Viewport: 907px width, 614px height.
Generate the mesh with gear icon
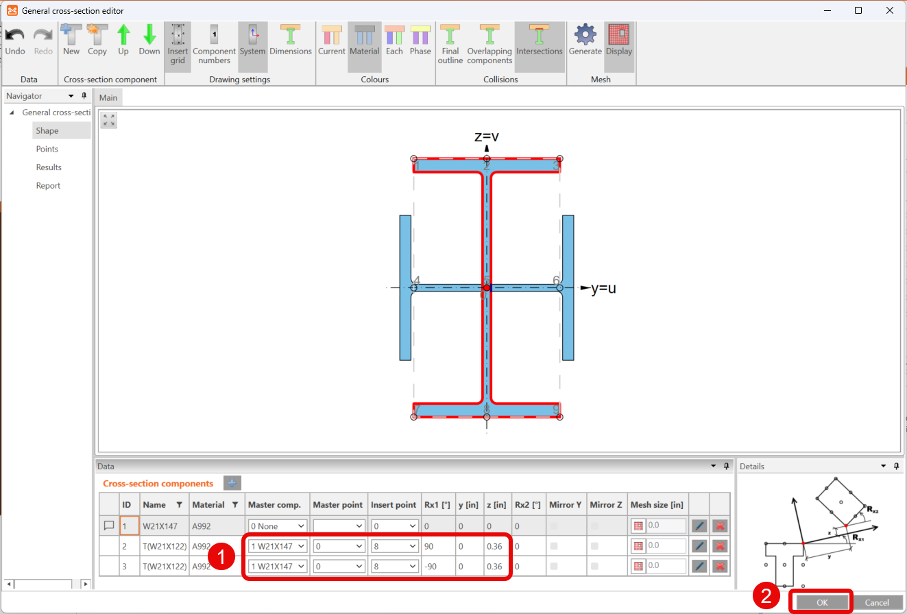pyautogui.click(x=585, y=40)
